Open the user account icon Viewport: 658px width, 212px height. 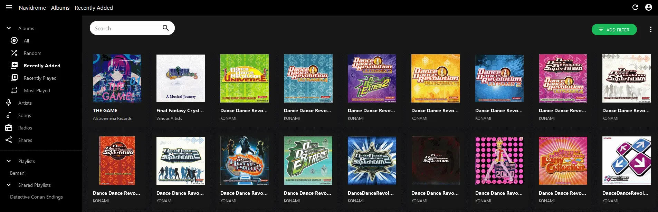pyautogui.click(x=648, y=7)
